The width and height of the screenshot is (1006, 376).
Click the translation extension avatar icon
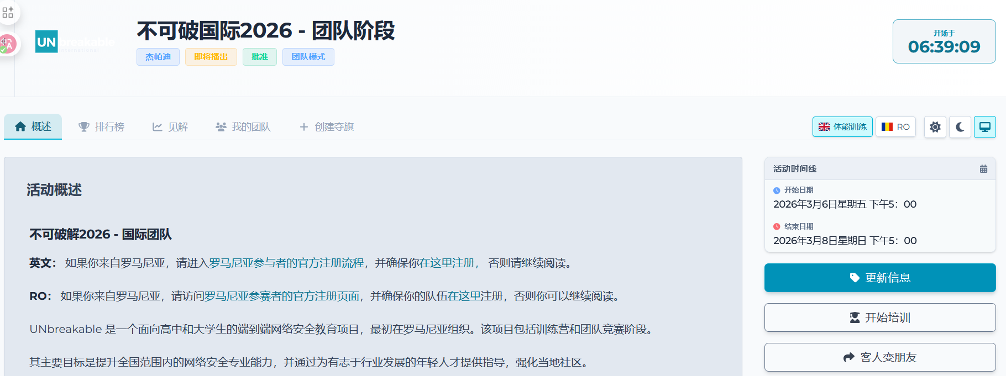coord(8,44)
